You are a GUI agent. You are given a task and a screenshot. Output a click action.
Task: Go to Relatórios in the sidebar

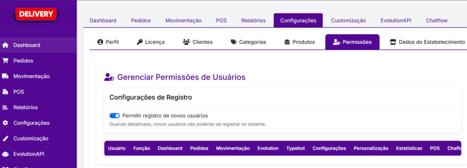click(38, 107)
